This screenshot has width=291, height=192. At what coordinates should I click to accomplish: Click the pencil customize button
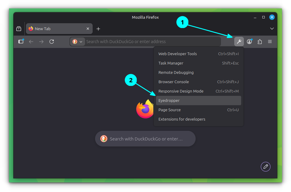266,167
